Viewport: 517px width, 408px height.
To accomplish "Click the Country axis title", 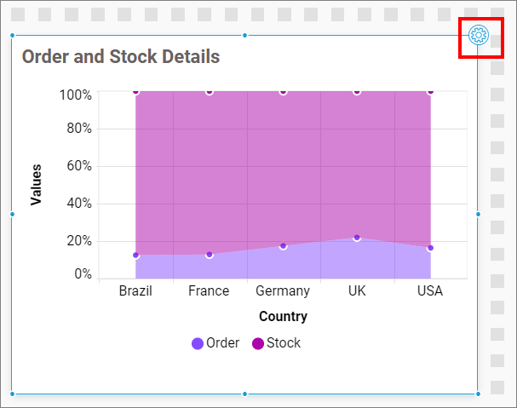I will coord(283,317).
